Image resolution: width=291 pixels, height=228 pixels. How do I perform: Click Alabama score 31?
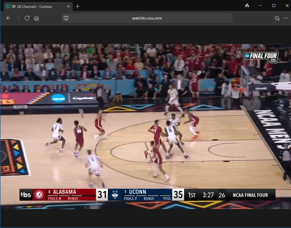point(102,195)
